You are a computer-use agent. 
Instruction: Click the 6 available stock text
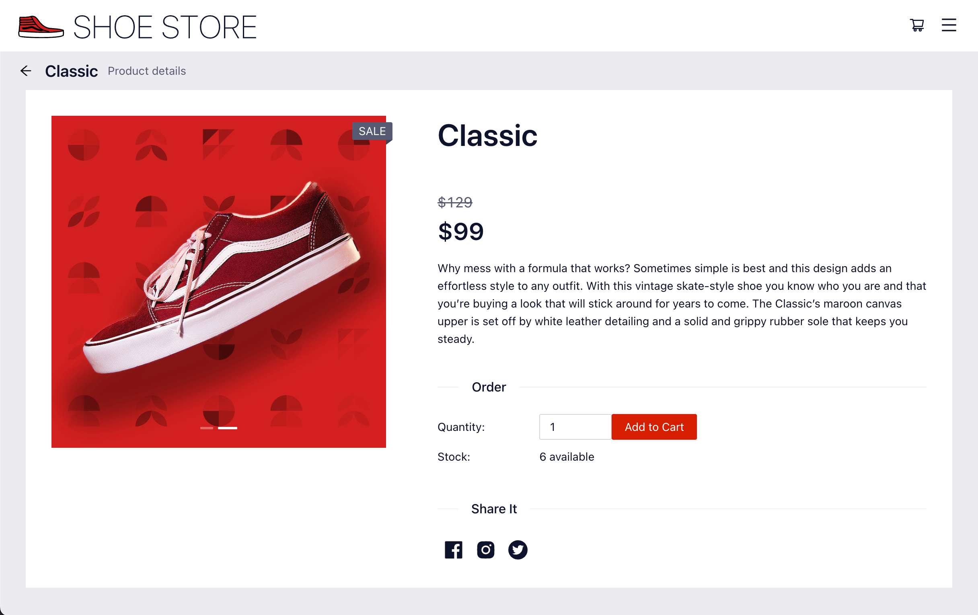click(x=567, y=457)
